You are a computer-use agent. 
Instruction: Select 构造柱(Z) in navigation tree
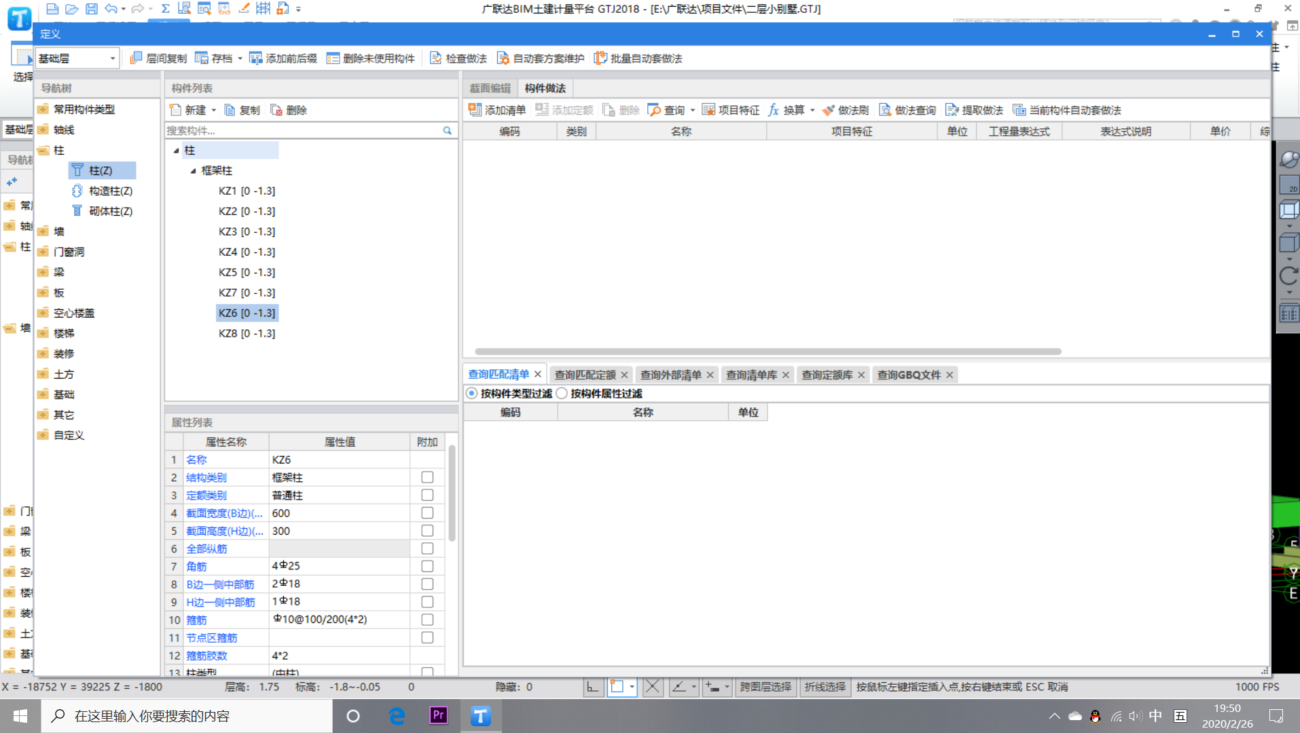point(103,191)
